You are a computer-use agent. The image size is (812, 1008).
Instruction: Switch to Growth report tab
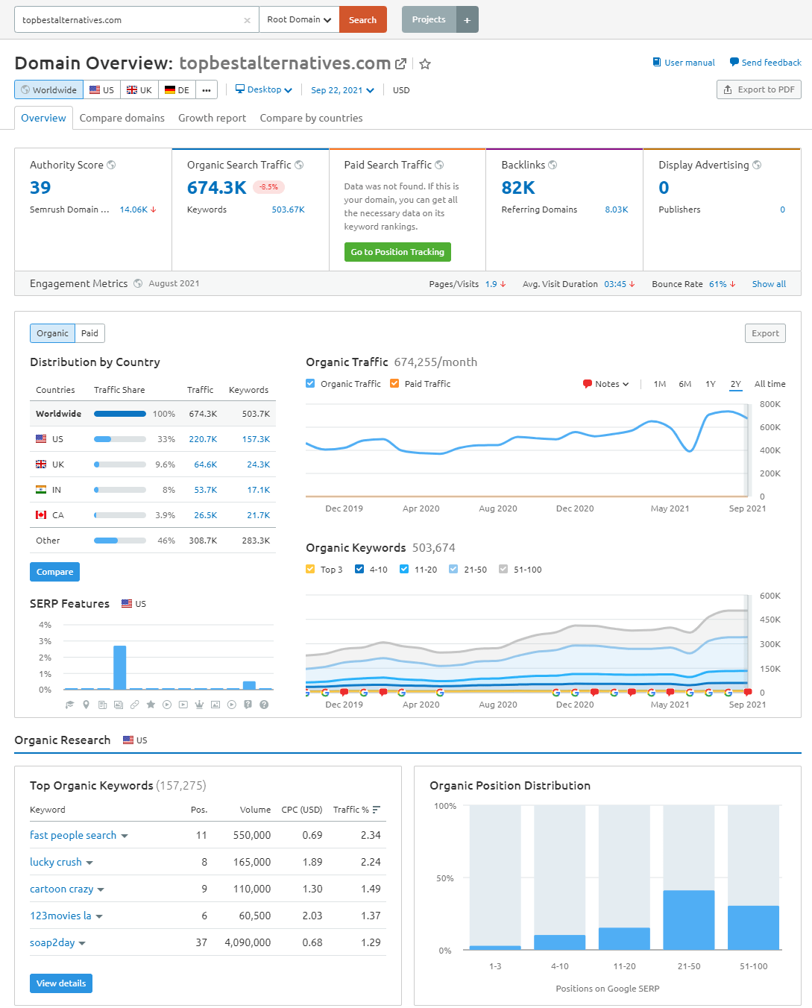[x=212, y=118]
